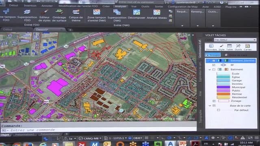Add a new drawing tab with plus
This screenshot has width=260, height=146.
[70, 30]
